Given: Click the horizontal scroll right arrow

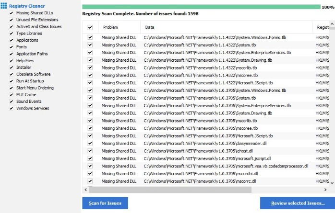Looking at the screenshot, I should point(325,190).
